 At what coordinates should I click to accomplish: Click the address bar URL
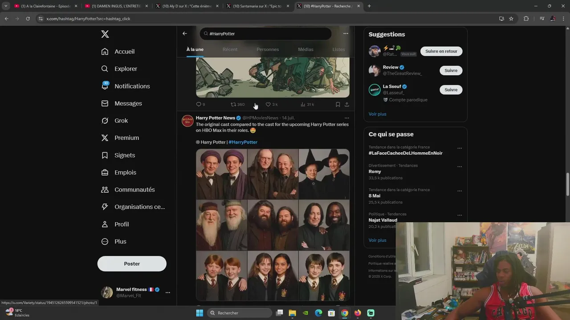coord(88,19)
